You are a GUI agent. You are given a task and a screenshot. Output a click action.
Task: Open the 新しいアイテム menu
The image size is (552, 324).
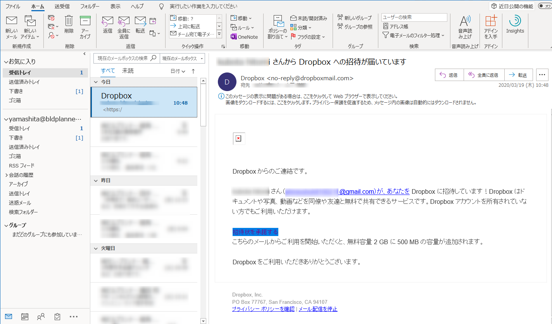click(x=30, y=27)
